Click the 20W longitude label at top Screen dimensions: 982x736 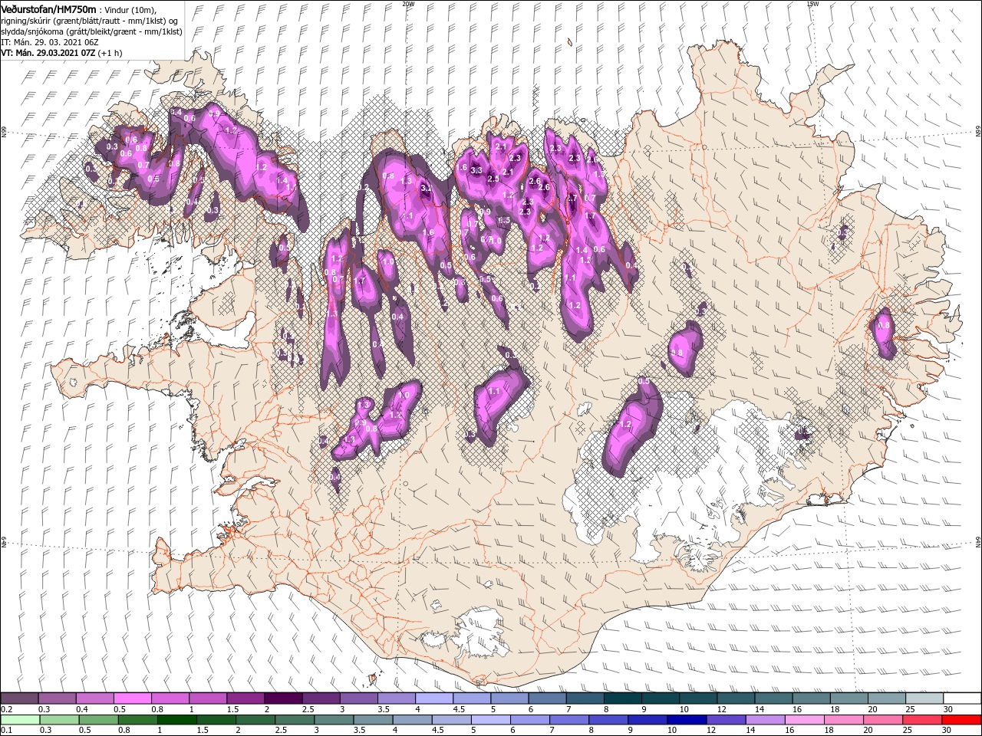pyautogui.click(x=408, y=4)
